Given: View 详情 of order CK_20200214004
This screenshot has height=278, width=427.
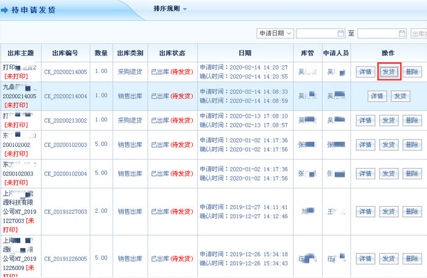Looking at the screenshot, I should [376, 96].
